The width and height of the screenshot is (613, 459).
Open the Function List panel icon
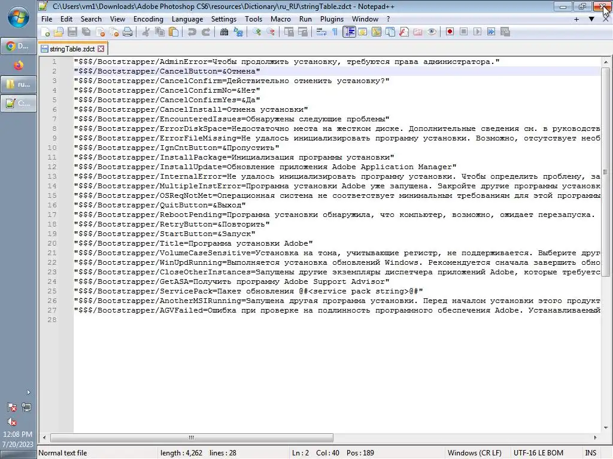(404, 32)
